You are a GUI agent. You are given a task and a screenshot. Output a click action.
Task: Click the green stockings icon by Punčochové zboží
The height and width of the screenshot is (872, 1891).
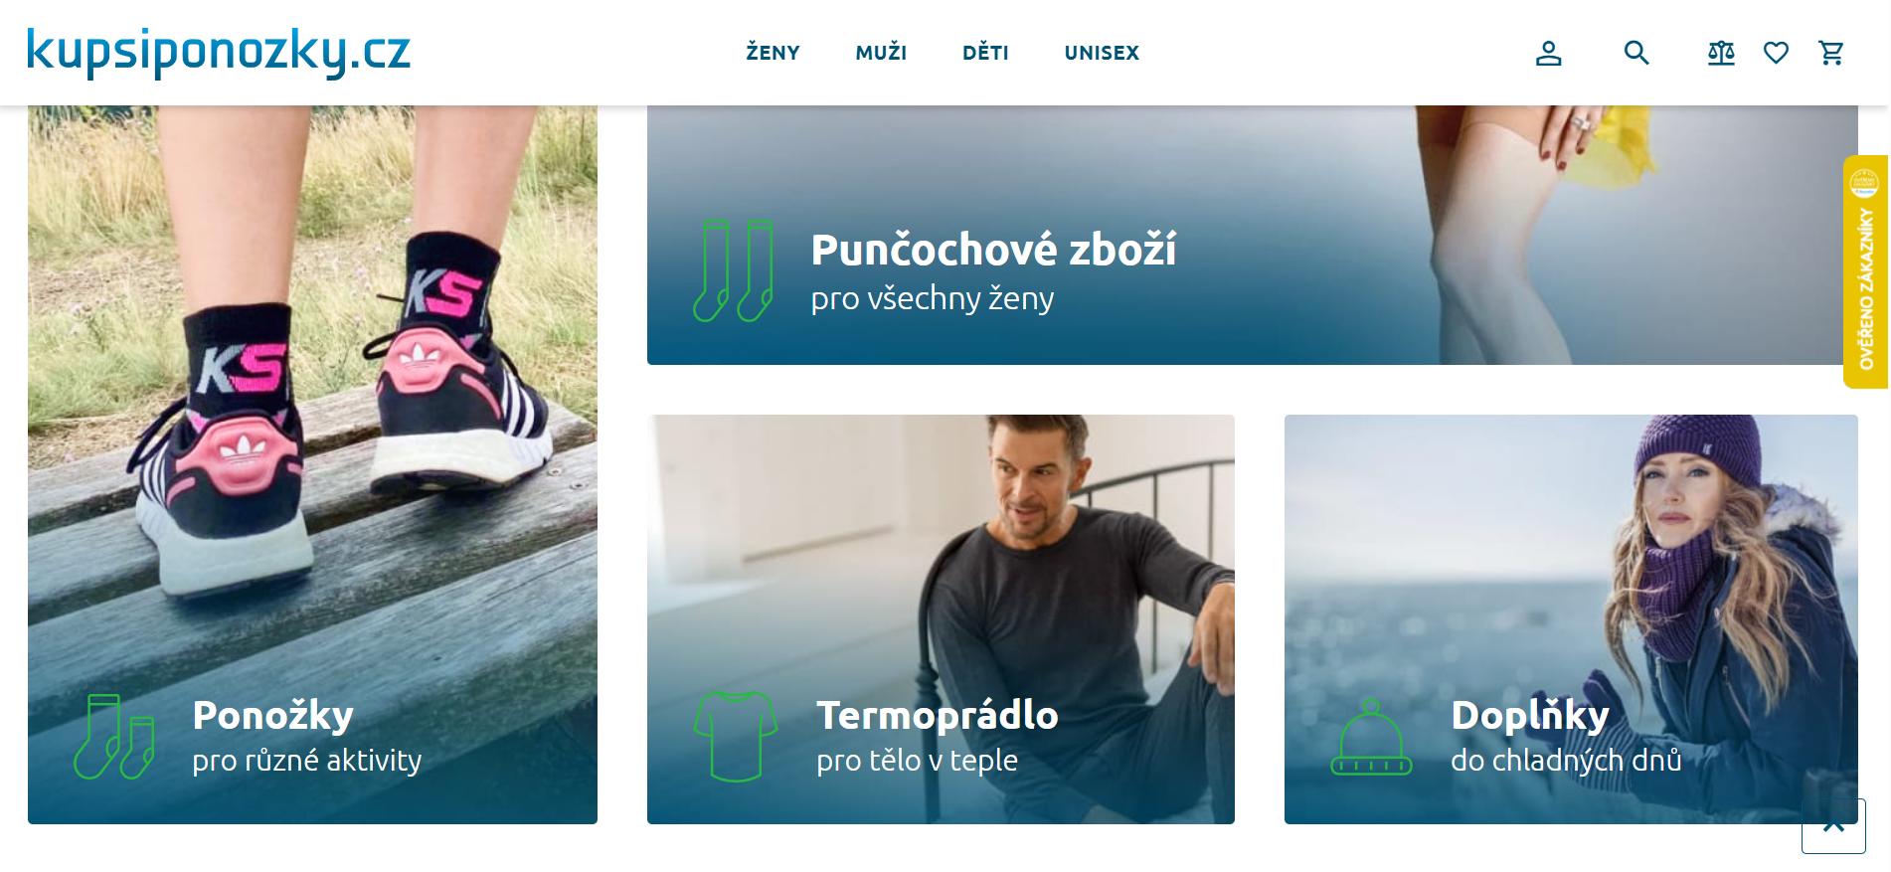pos(734,270)
